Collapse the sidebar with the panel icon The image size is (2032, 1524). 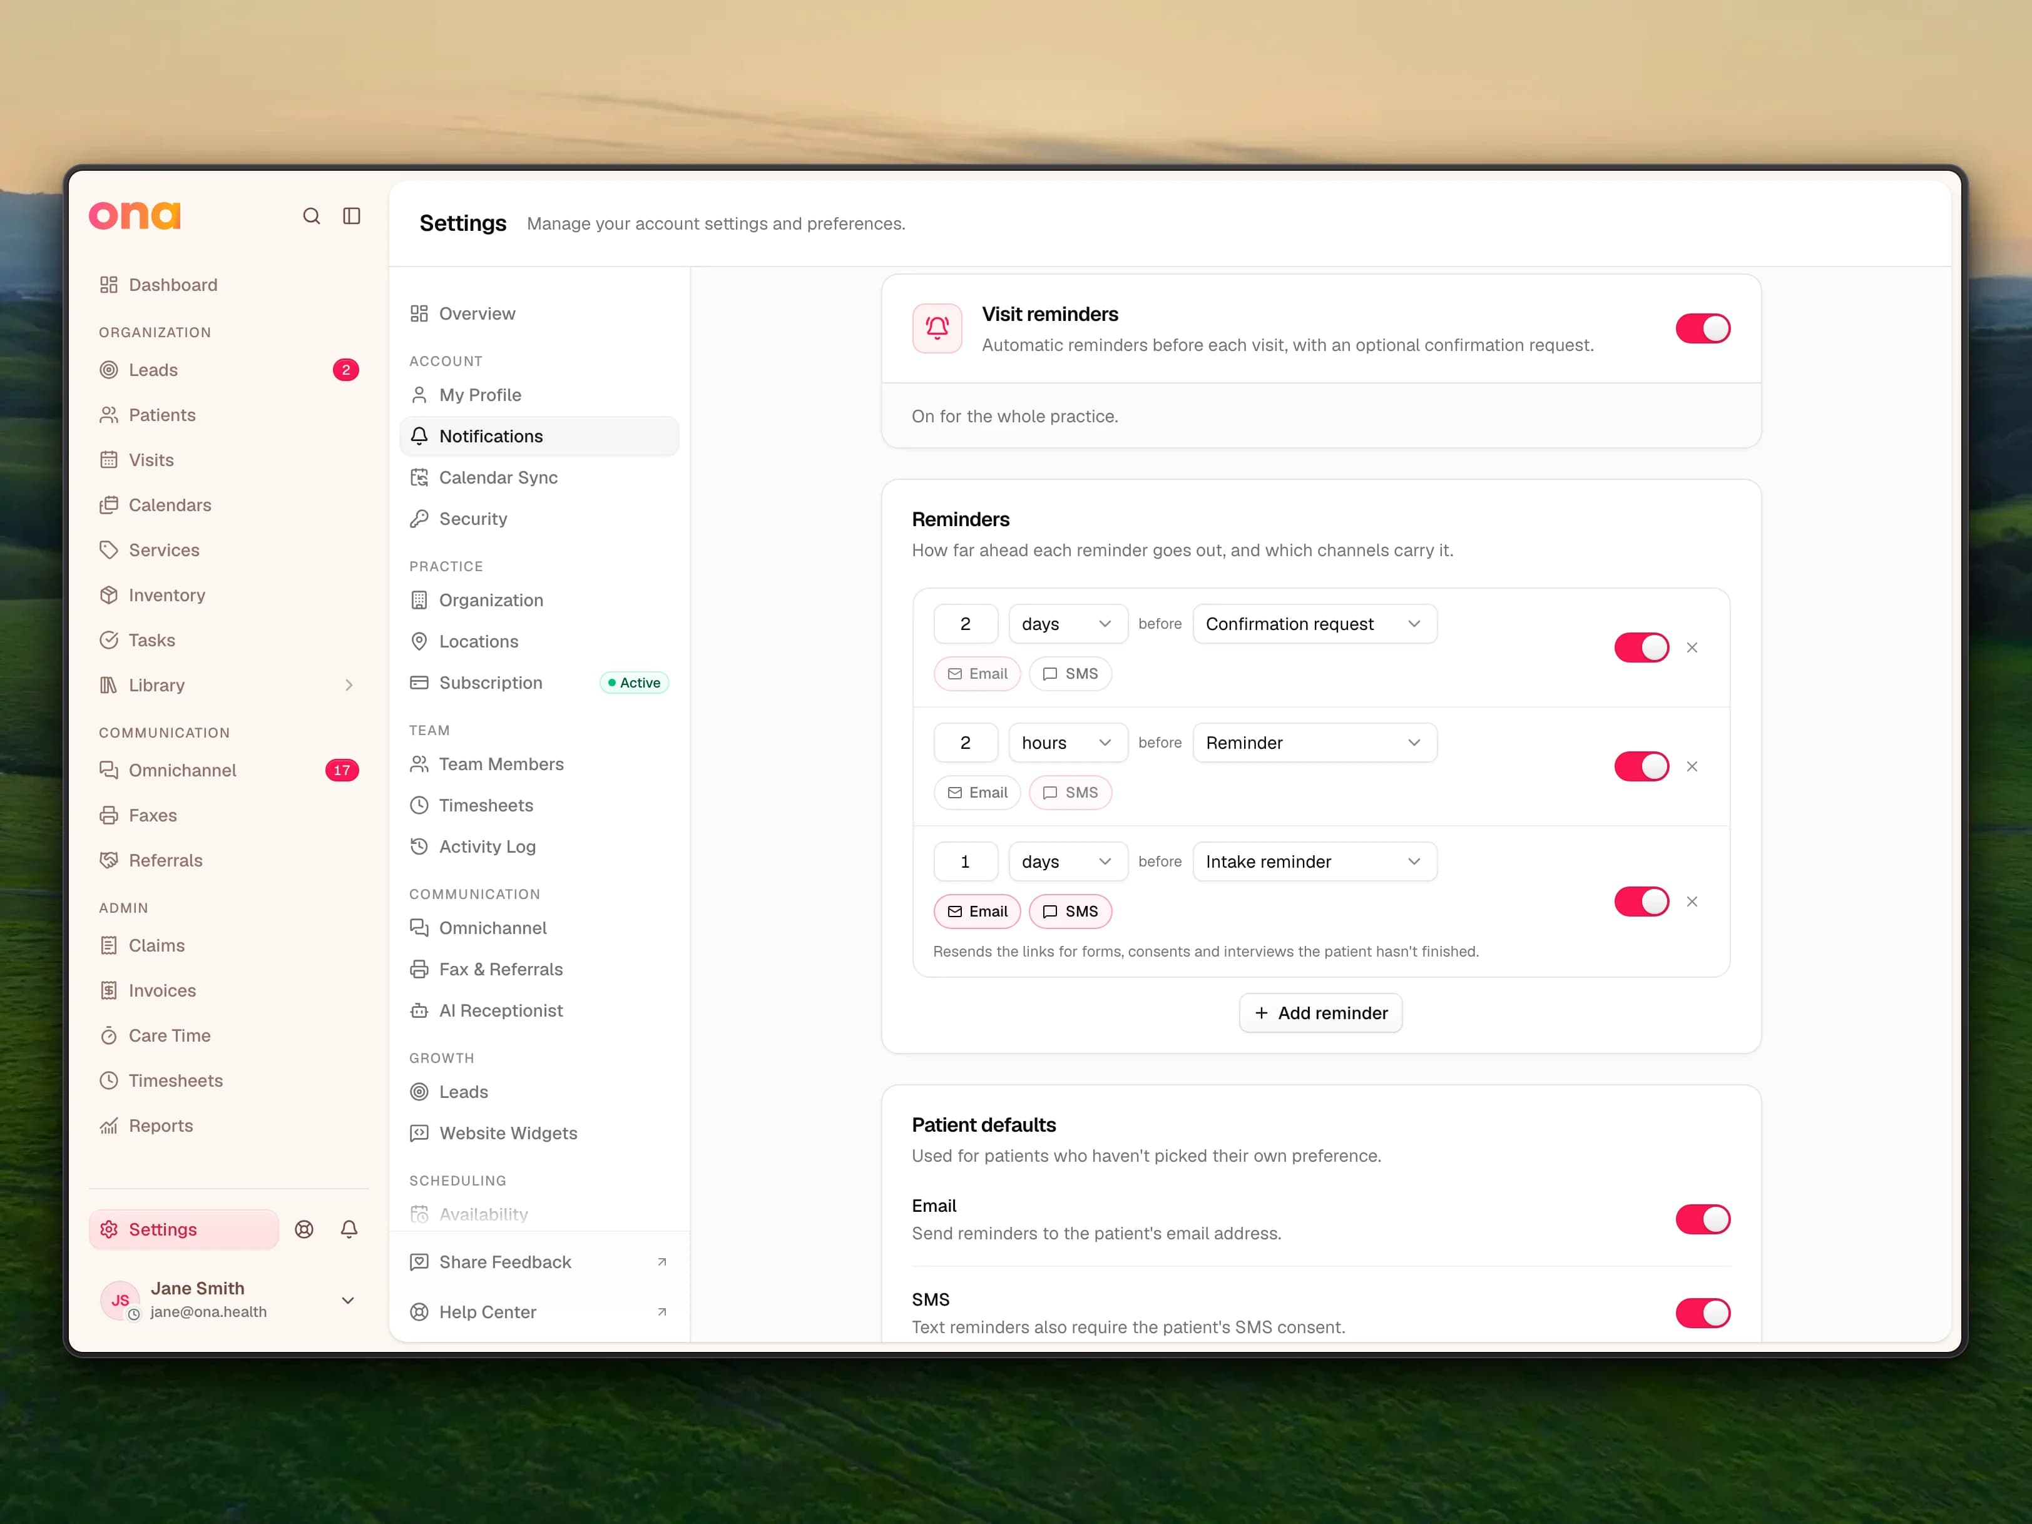point(352,216)
